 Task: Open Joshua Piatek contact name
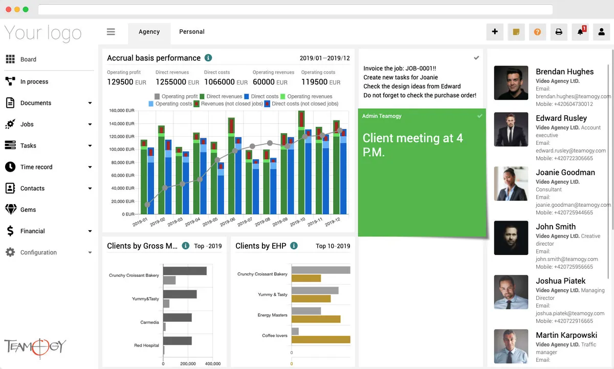pyautogui.click(x=561, y=281)
